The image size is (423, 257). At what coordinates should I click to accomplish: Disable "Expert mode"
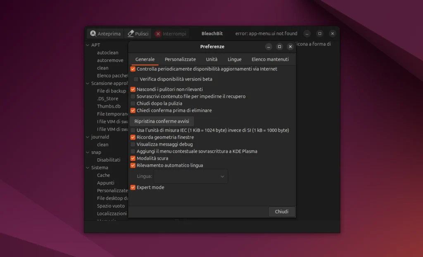pyautogui.click(x=133, y=187)
